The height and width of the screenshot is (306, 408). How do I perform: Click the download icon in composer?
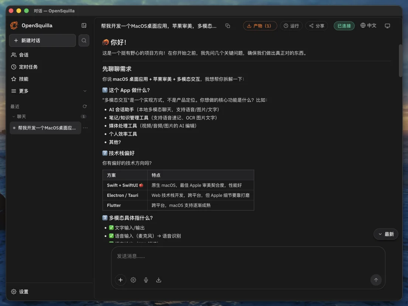(158, 280)
